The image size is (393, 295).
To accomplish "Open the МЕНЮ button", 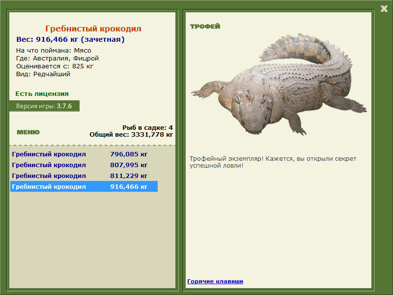I will [28, 132].
